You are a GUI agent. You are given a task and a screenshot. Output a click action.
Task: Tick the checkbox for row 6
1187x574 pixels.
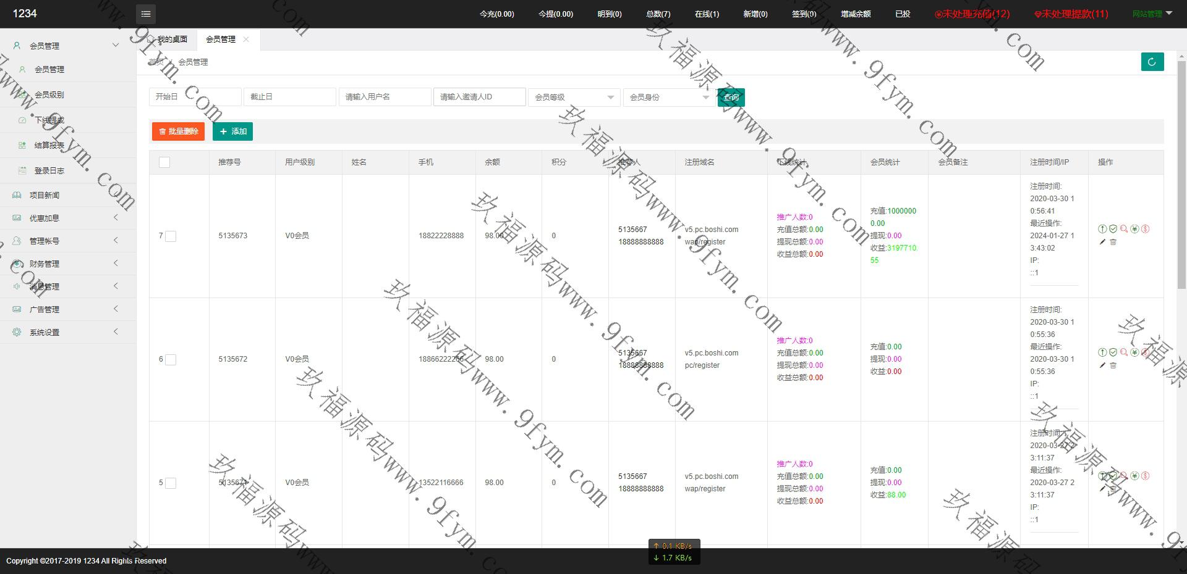(x=171, y=360)
